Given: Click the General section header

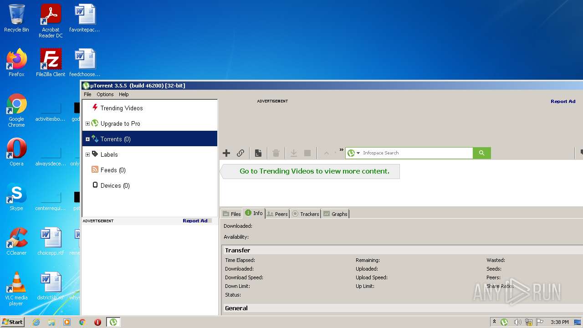Looking at the screenshot, I should click(x=236, y=308).
